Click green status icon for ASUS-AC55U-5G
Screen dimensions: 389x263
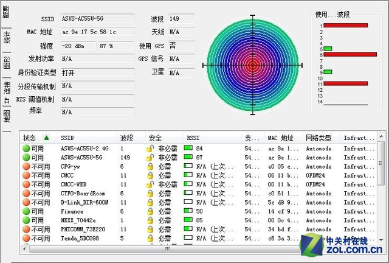point(26,158)
